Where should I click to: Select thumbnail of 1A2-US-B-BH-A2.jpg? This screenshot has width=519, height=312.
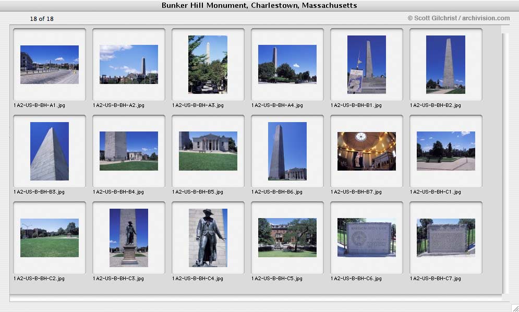tap(129, 64)
